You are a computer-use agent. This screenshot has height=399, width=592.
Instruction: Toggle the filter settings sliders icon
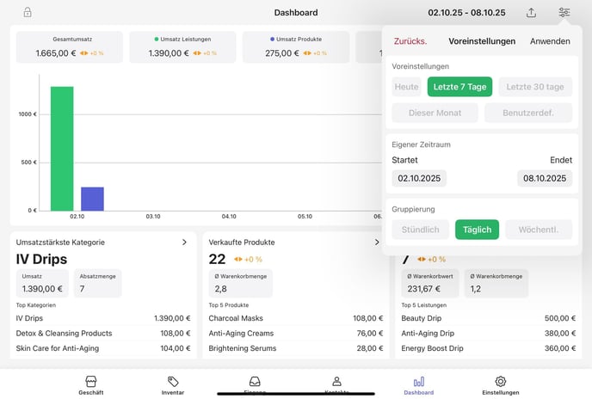564,13
